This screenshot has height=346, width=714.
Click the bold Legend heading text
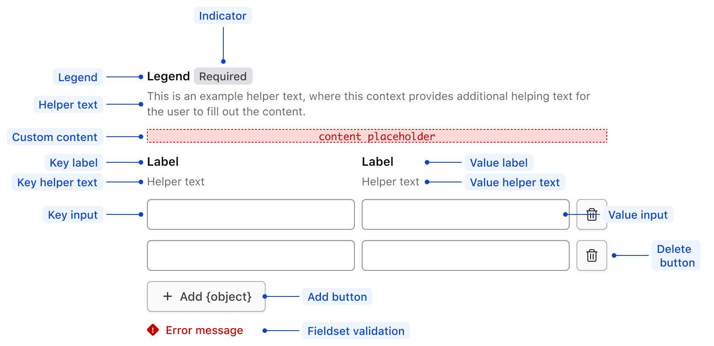[168, 76]
